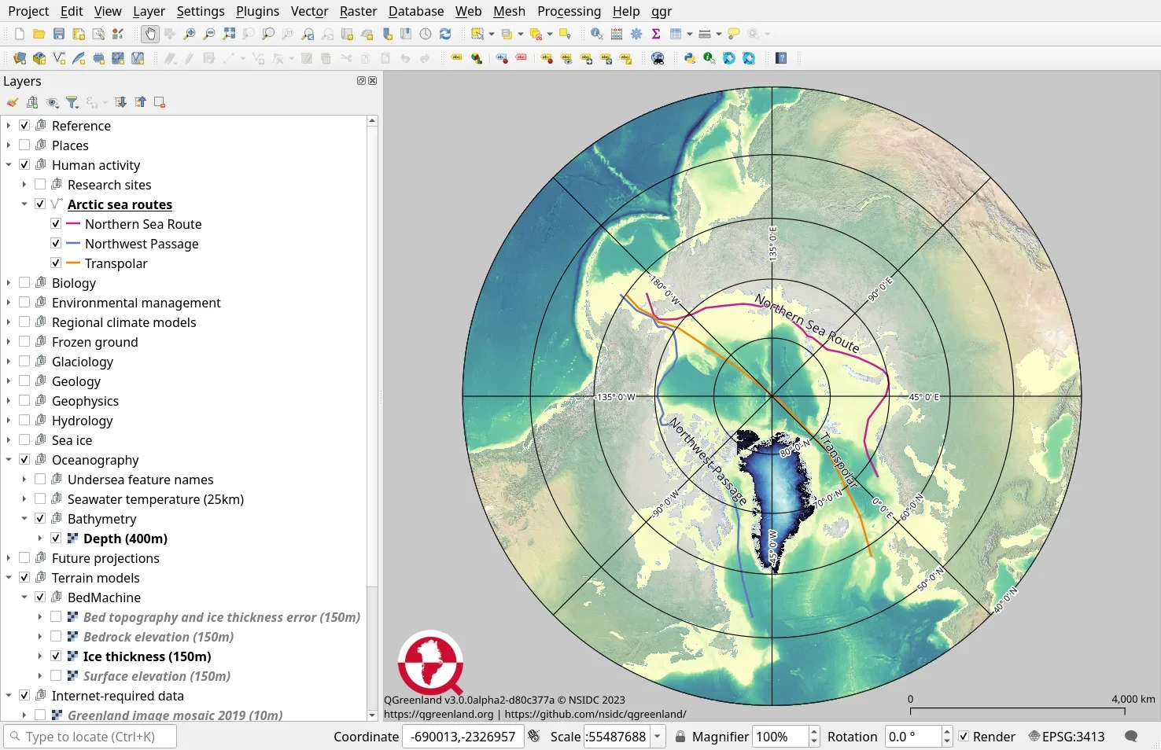This screenshot has height=750, width=1161.
Task: Refresh the map with the Refresh icon
Action: [445, 34]
